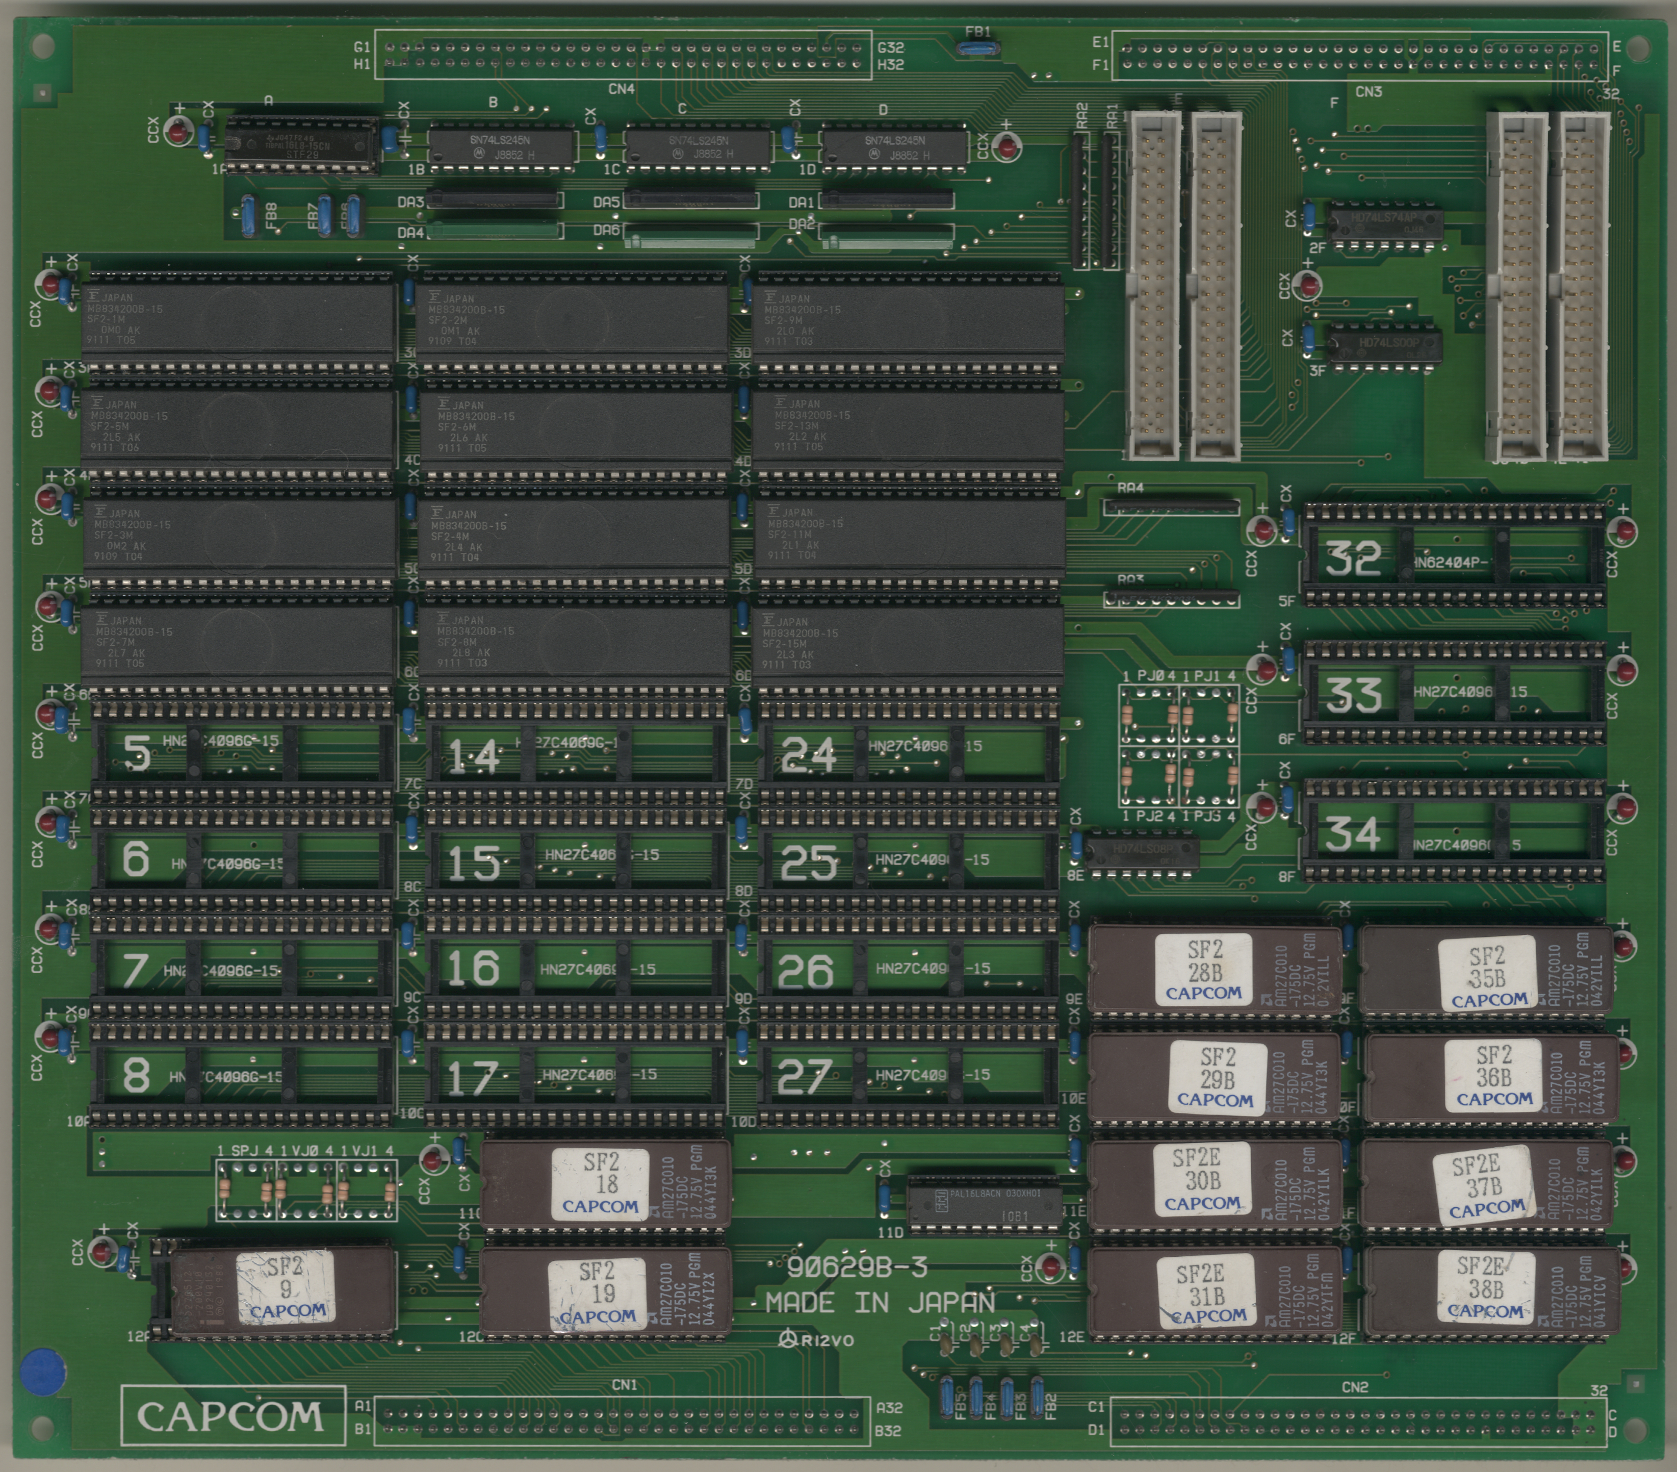Click the EPROM labeled 'SF2 18'
Screen dimensions: 1677x1472
pyautogui.click(x=605, y=1183)
